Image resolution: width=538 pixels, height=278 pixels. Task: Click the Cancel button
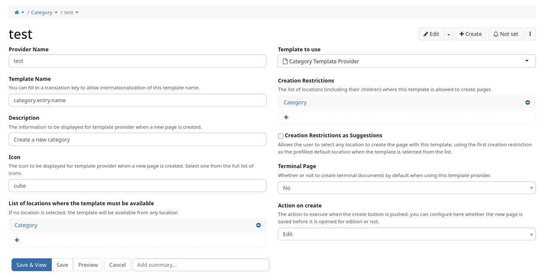(x=118, y=265)
